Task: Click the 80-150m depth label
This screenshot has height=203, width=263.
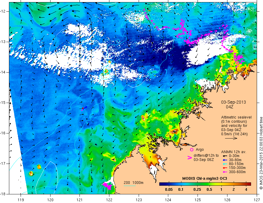Action: point(236,164)
